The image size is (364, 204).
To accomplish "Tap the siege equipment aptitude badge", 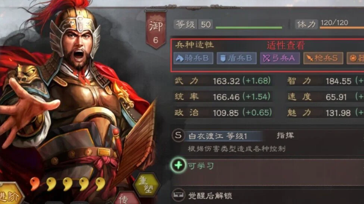I will point(355,58).
